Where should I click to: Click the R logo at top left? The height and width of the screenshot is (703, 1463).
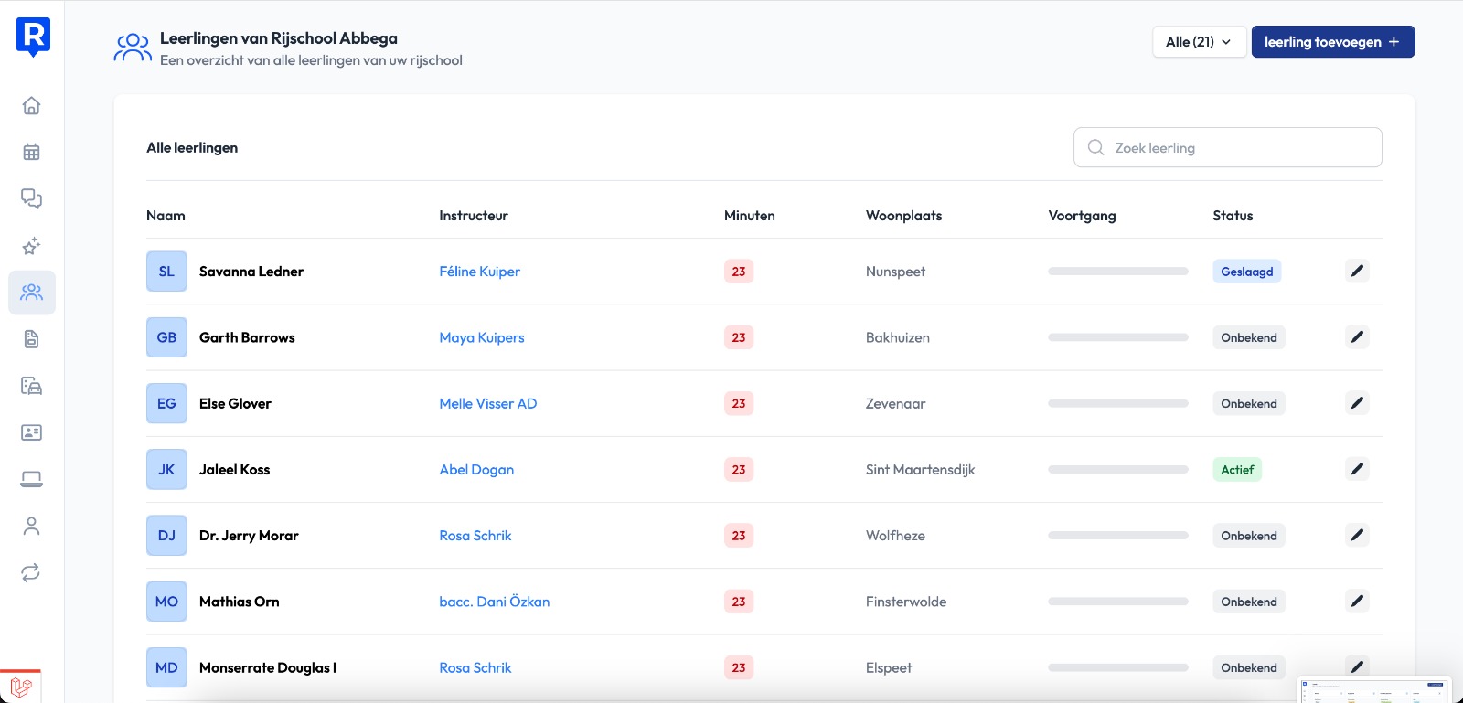[33, 37]
